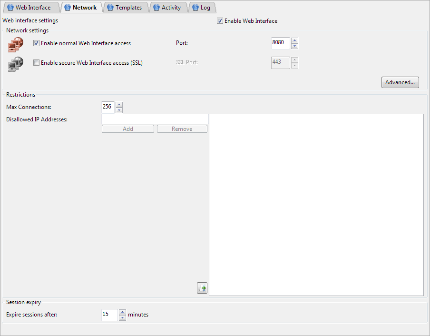
Task: Click the Disallowed IP Addresses input field
Action: (x=155, y=119)
